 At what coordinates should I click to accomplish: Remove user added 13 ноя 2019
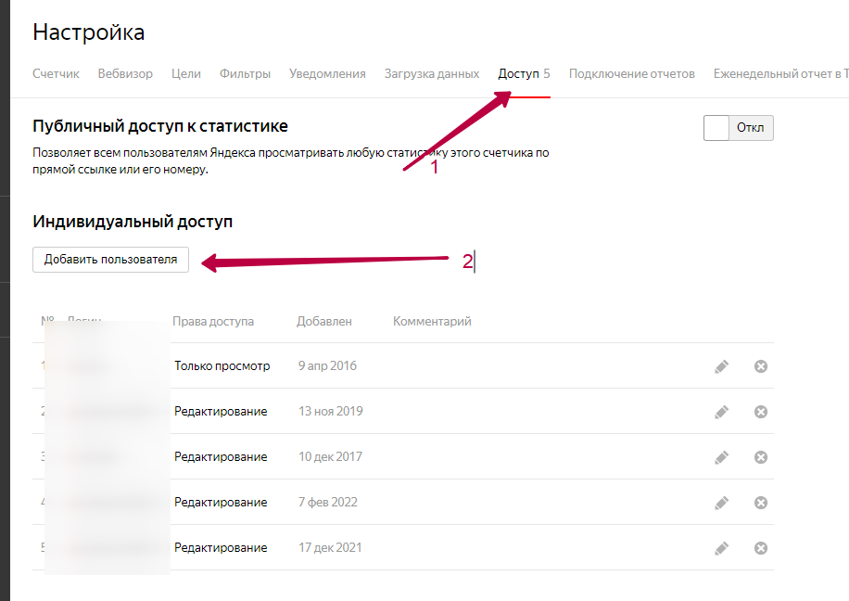761,412
